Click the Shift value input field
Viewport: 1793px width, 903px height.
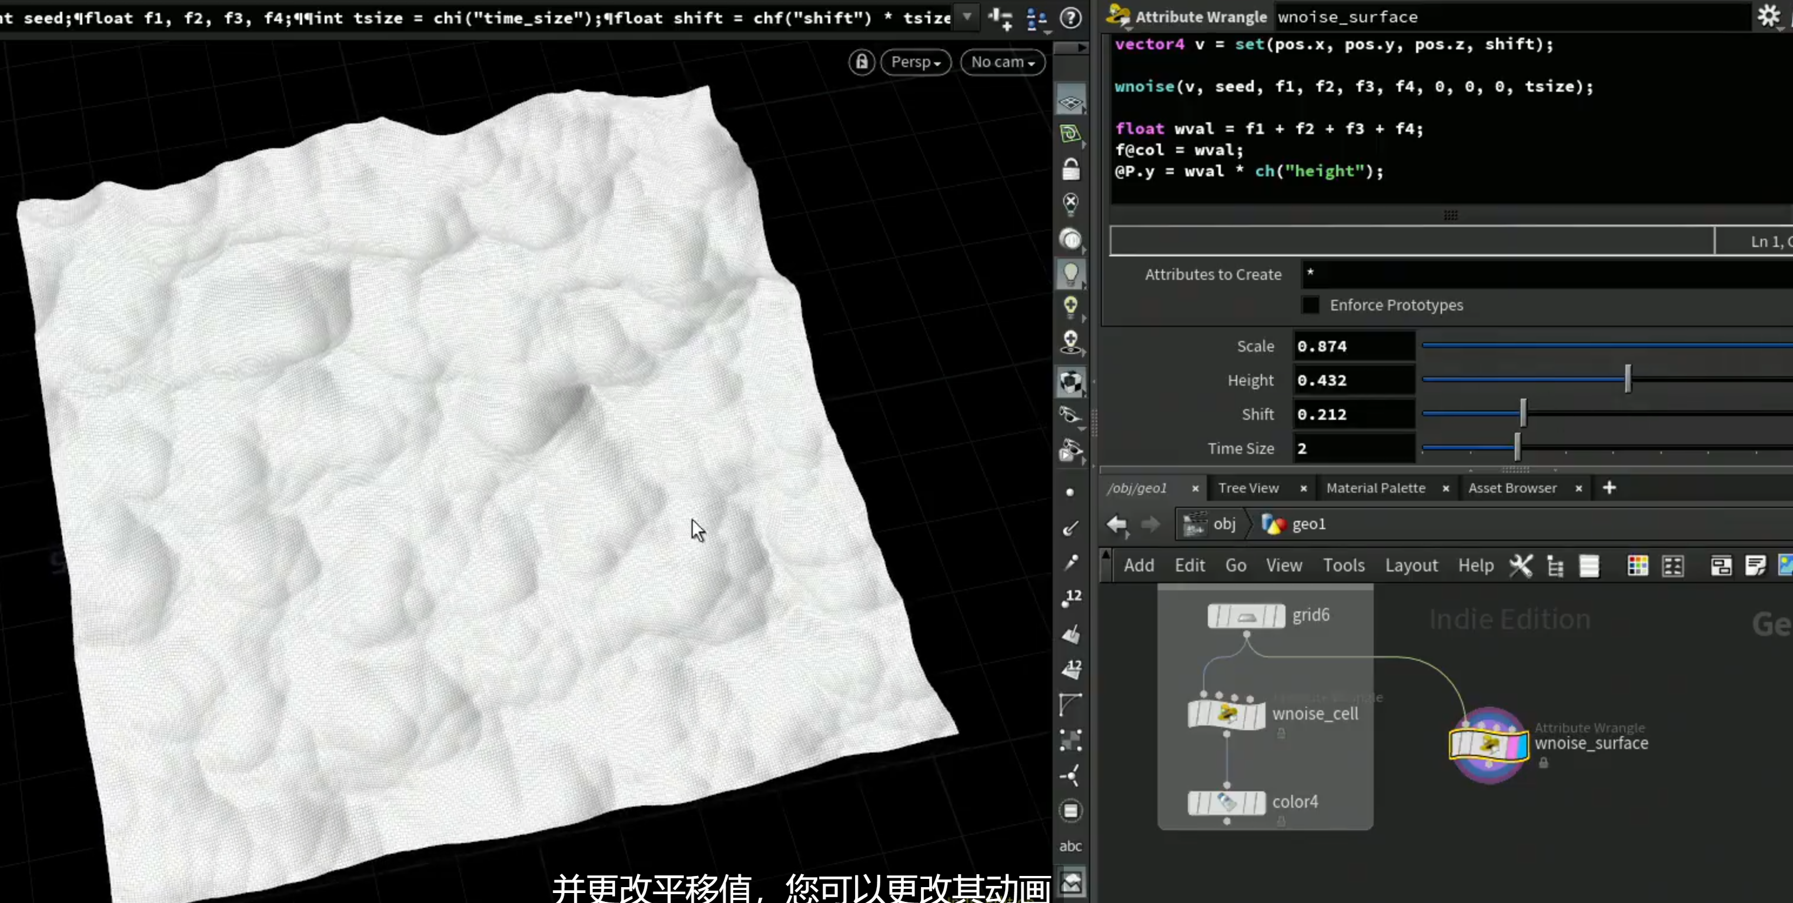tap(1354, 414)
